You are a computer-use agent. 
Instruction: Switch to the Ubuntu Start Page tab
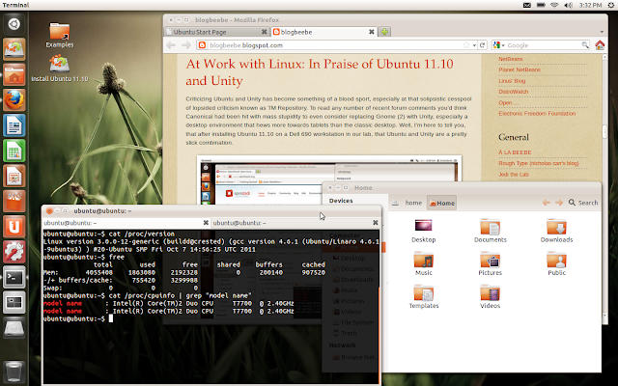tap(216, 32)
